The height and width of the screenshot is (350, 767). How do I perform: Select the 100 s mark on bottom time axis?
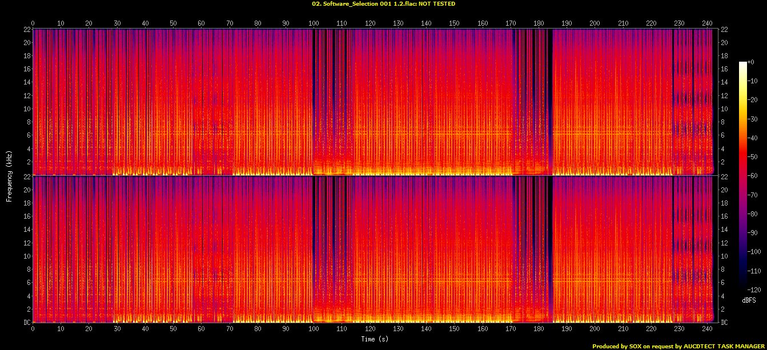314,329
